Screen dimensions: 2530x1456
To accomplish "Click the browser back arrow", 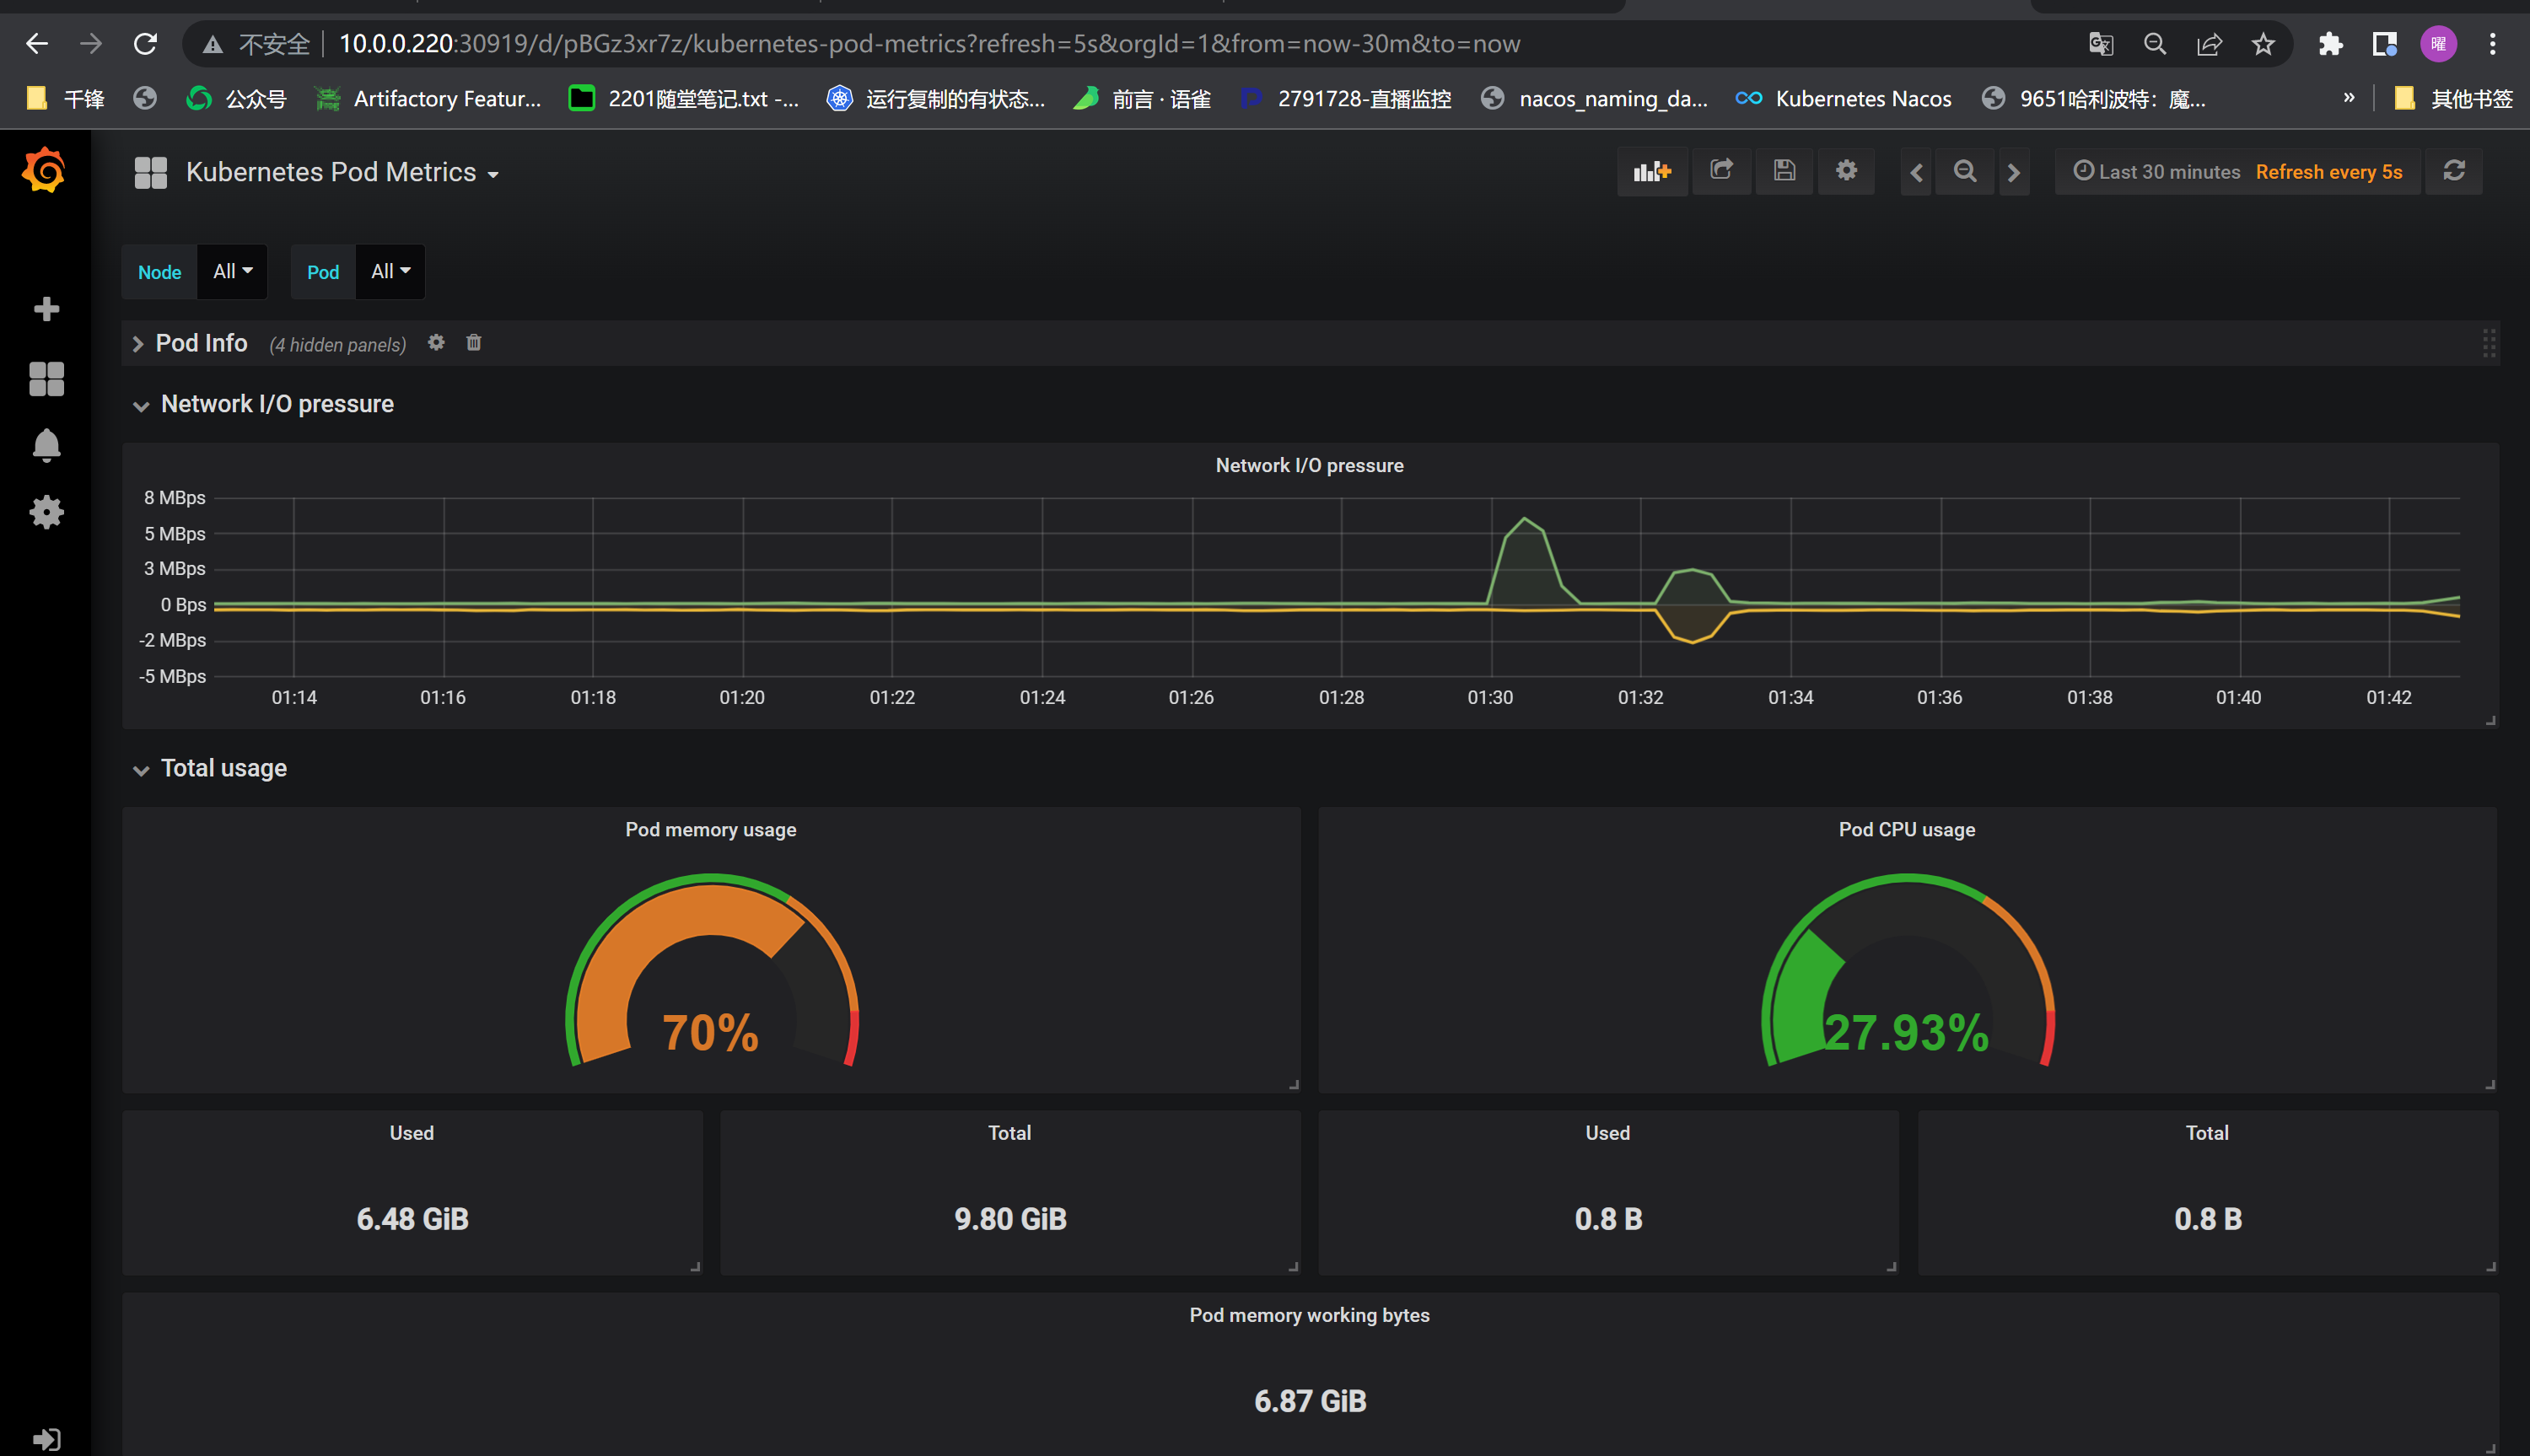I will tap(37, 44).
